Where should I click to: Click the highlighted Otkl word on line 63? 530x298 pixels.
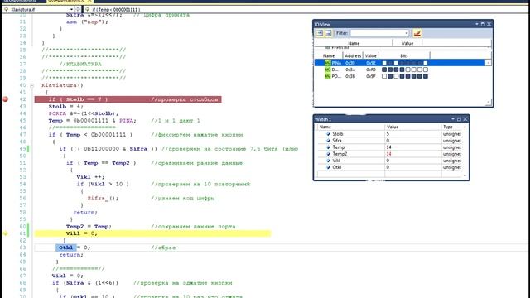(x=66, y=248)
